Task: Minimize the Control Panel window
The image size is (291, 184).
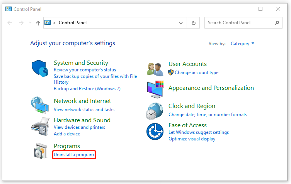Action: pyautogui.click(x=243, y=9)
